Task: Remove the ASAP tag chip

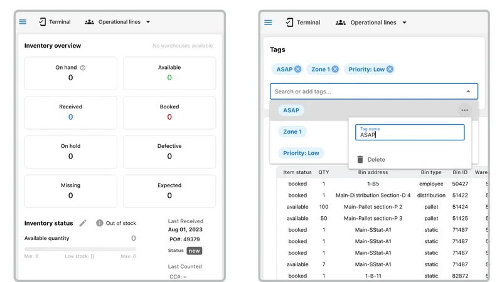Action: point(297,69)
